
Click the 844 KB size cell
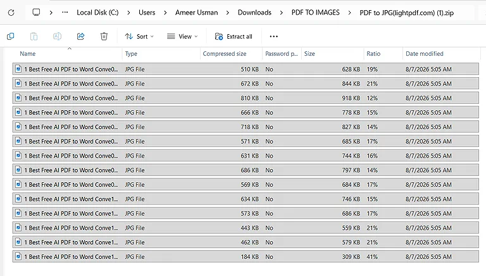[x=351, y=84]
